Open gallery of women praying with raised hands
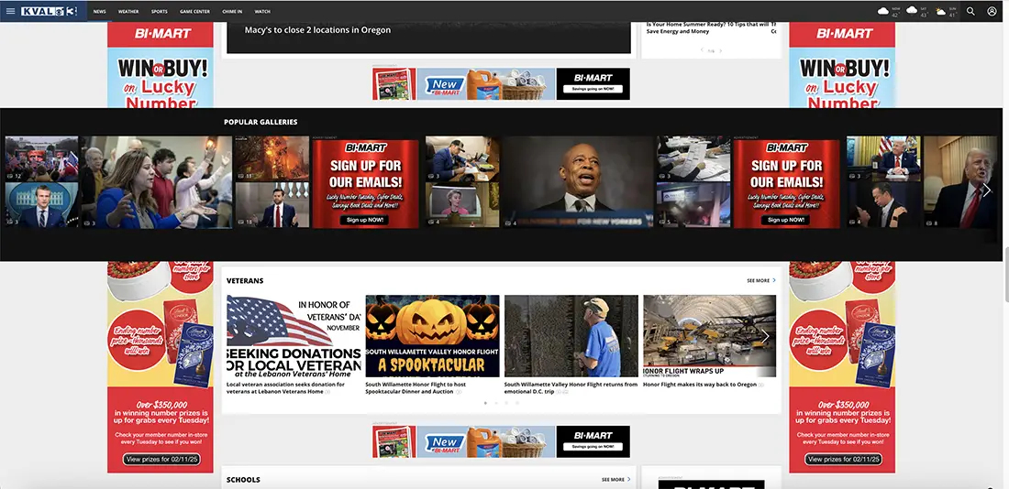The image size is (1009, 489). pyautogui.click(x=156, y=182)
